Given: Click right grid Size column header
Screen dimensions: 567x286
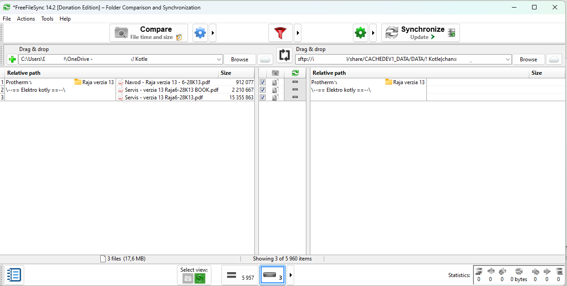Looking at the screenshot, I should pyautogui.click(x=547, y=73).
